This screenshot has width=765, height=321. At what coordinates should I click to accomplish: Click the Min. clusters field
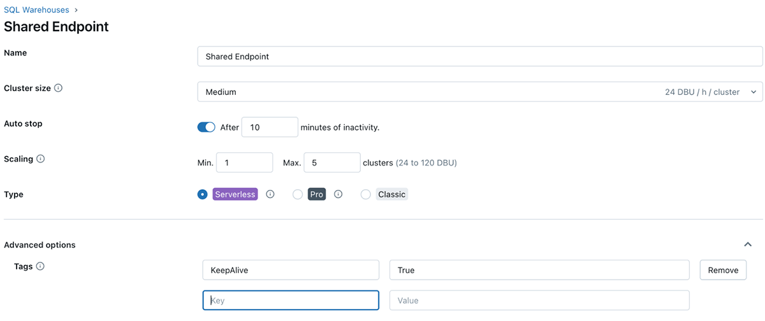245,162
